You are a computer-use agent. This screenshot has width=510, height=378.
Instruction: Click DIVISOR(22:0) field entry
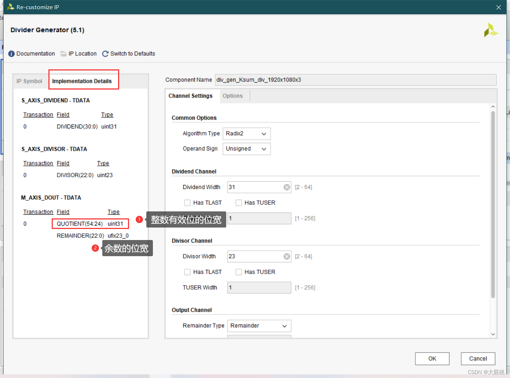[75, 175]
